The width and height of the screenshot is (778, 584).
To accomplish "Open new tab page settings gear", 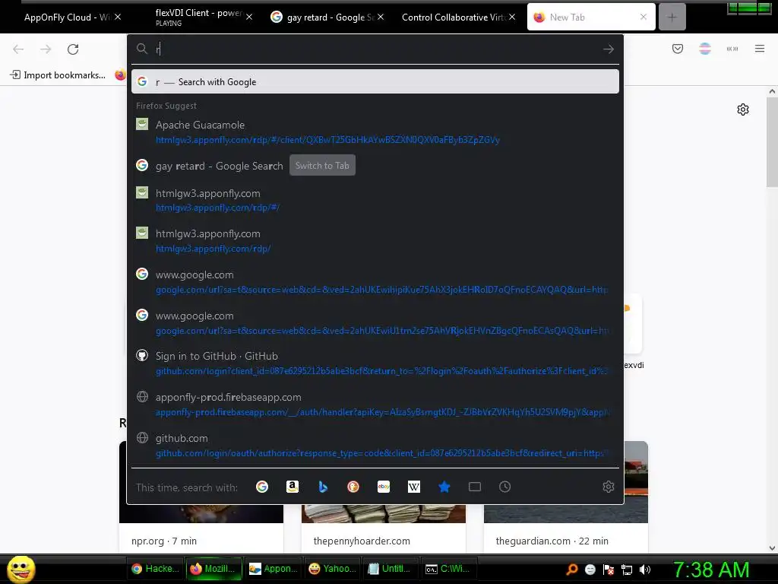I will click(x=743, y=109).
